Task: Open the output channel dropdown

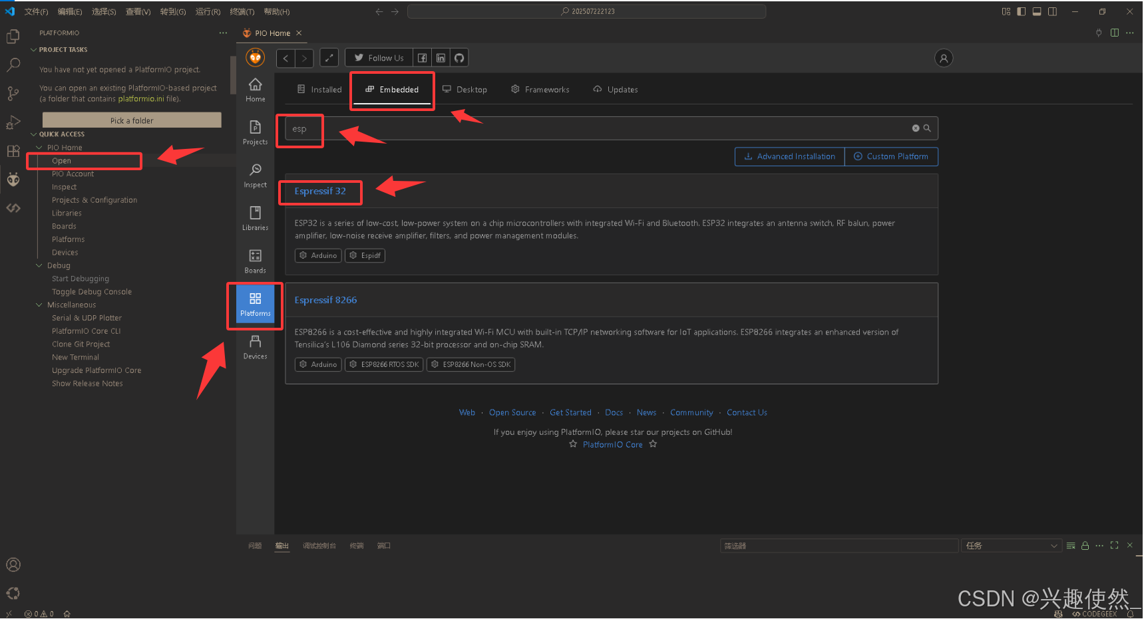Action: 1010,546
